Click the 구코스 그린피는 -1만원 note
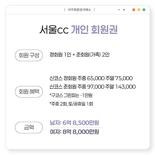Image resolution: width=155 pixels, height=155 pixels. point(71,95)
